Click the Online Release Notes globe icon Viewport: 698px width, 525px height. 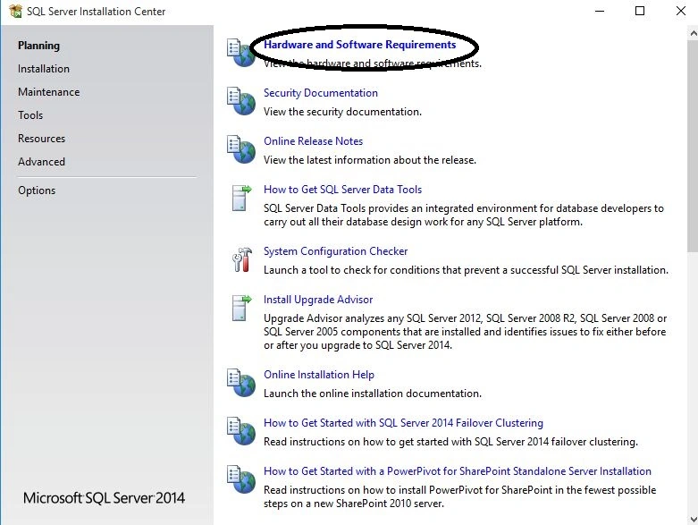click(241, 149)
